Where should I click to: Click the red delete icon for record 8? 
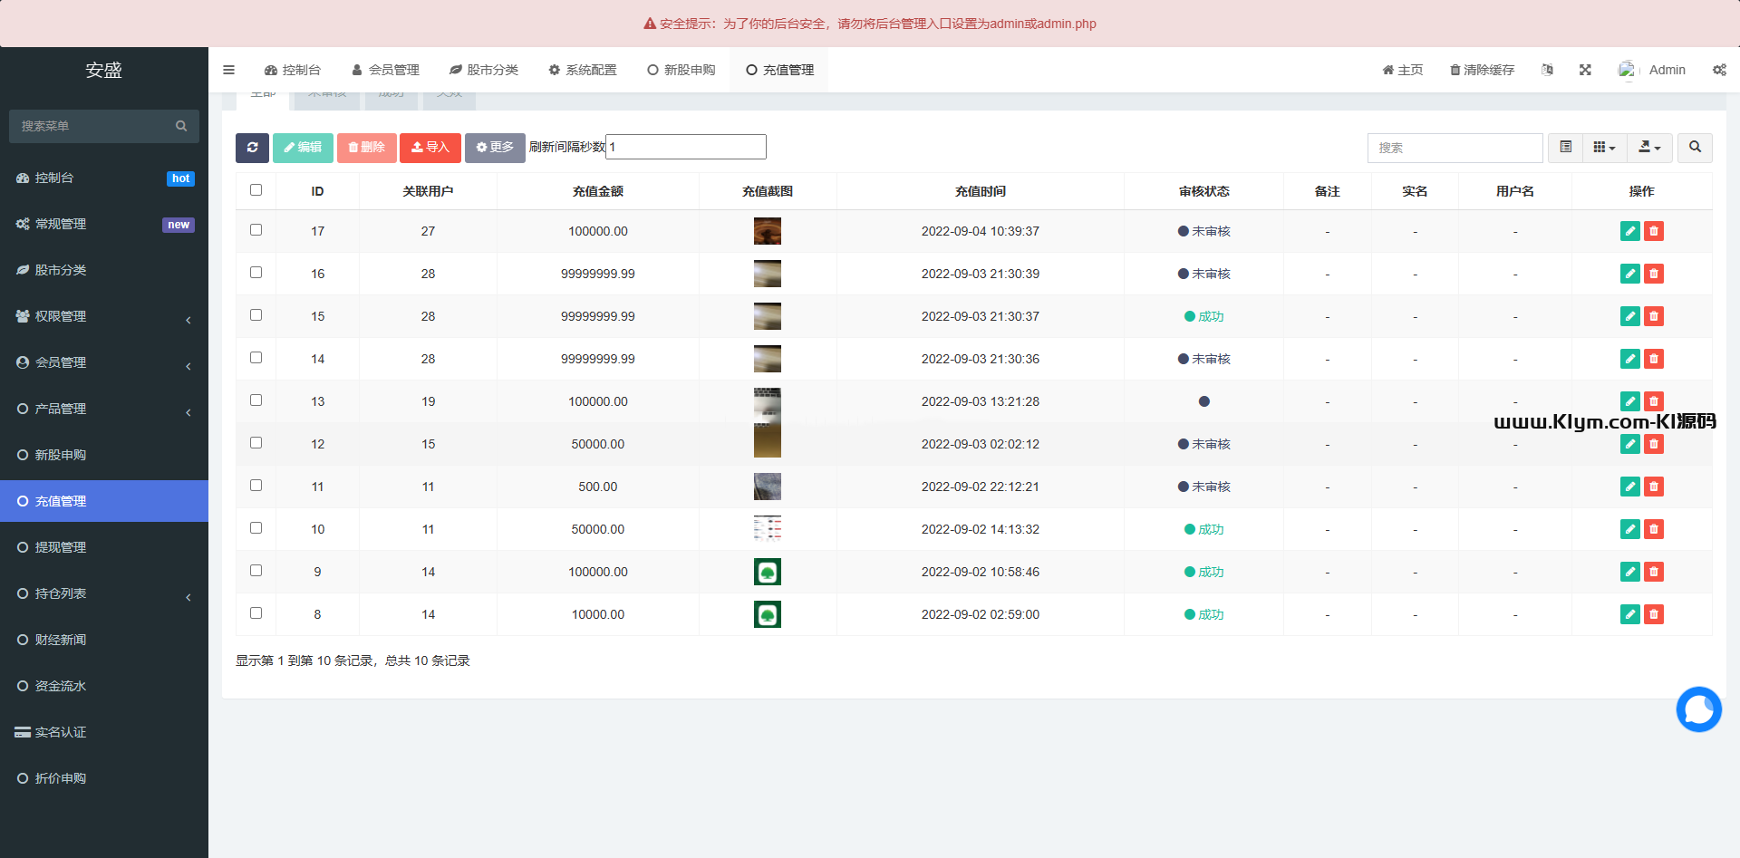point(1654,614)
